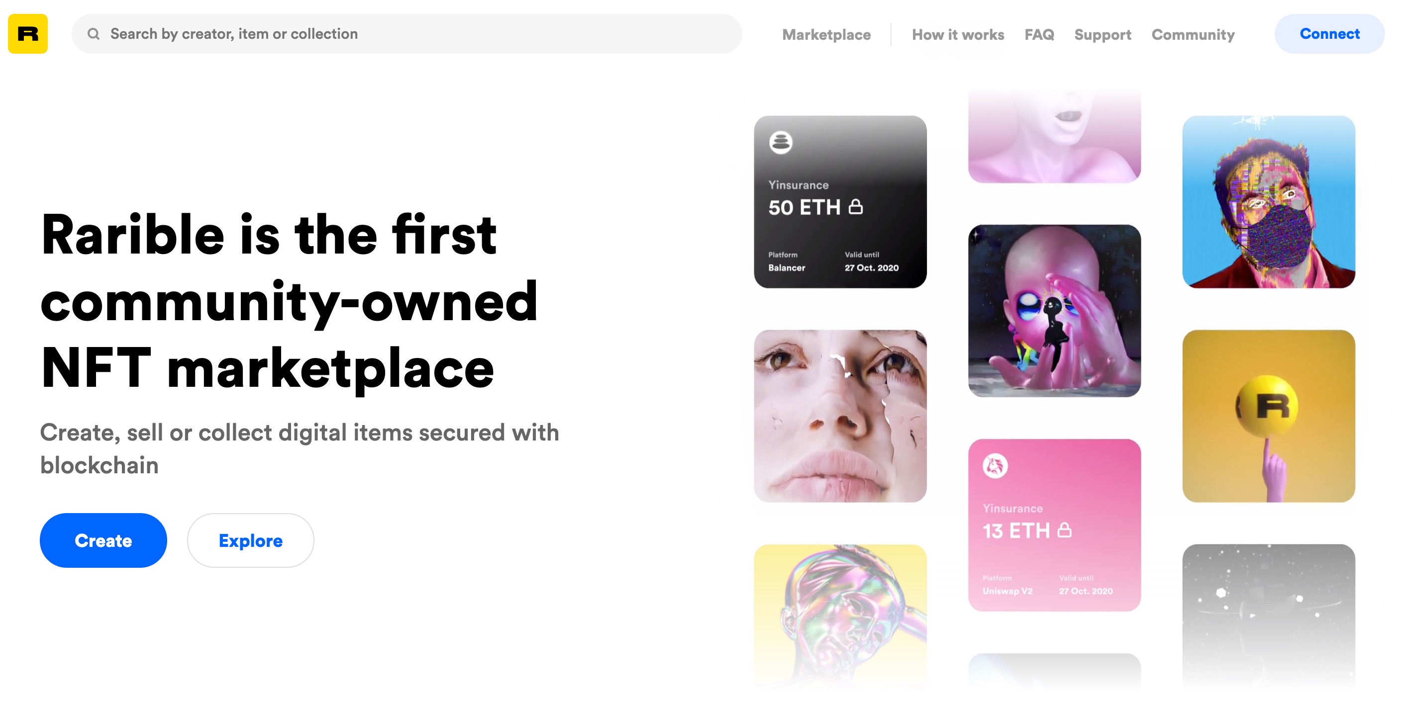Go to the FAQ link
This screenshot has height=702, width=1402.
1039,34
